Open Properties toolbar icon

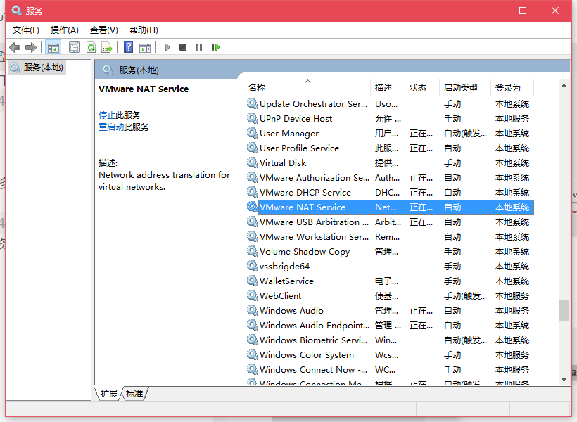pyautogui.click(x=74, y=47)
